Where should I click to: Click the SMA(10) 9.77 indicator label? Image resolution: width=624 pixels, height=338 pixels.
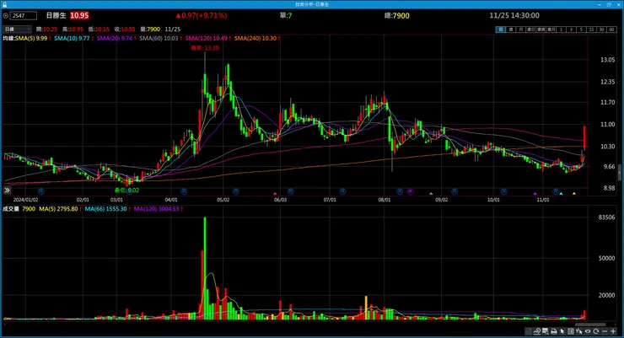73,39
